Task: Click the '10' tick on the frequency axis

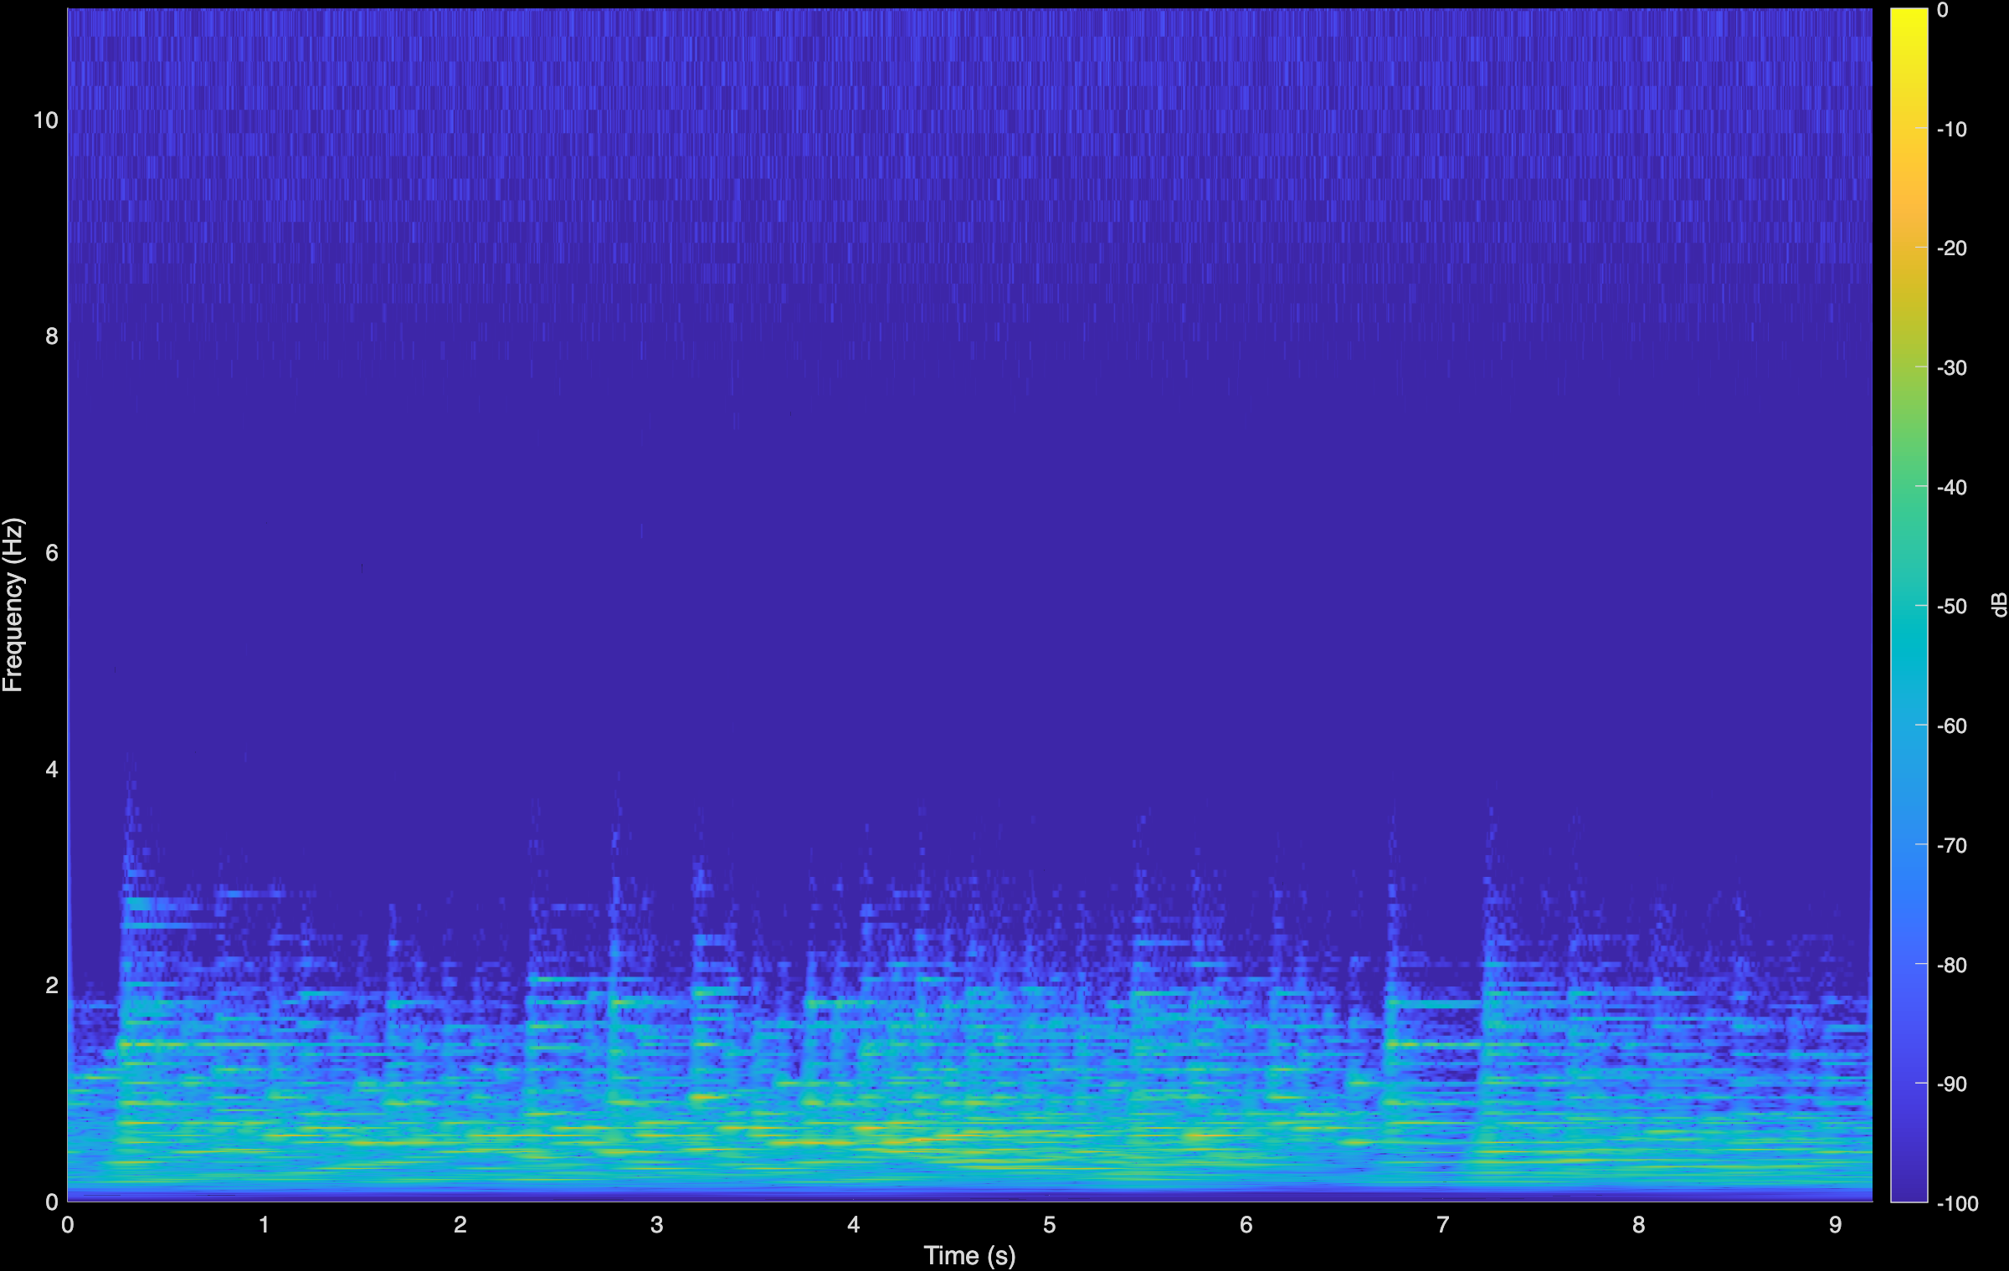Action: (47, 118)
